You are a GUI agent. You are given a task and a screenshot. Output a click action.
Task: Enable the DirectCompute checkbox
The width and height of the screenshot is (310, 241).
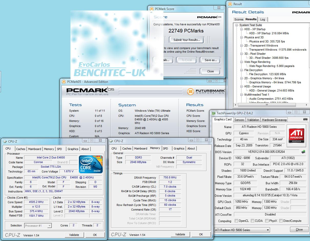click(281, 221)
